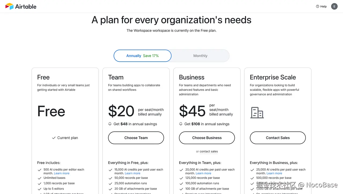The width and height of the screenshot is (343, 194).
Task: Click the checkmark beside Current plan
Action: [54, 138]
